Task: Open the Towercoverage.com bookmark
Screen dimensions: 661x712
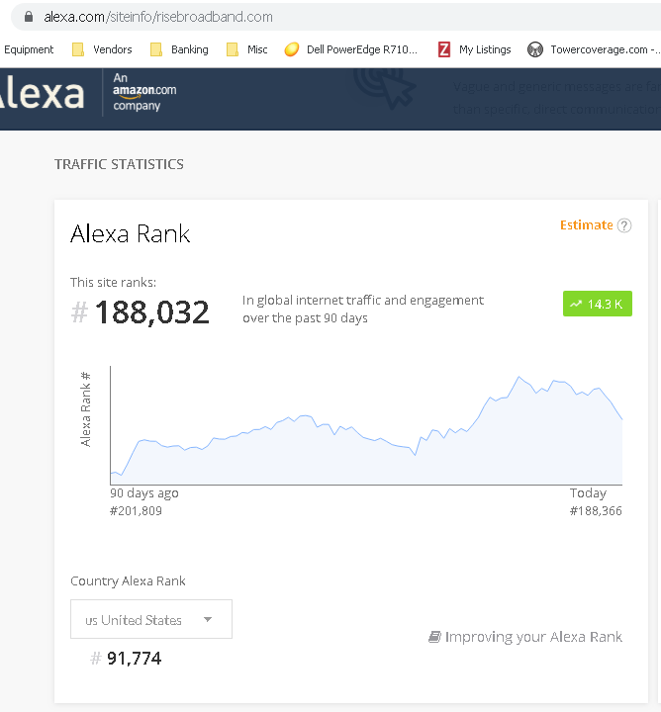Action: point(594,49)
